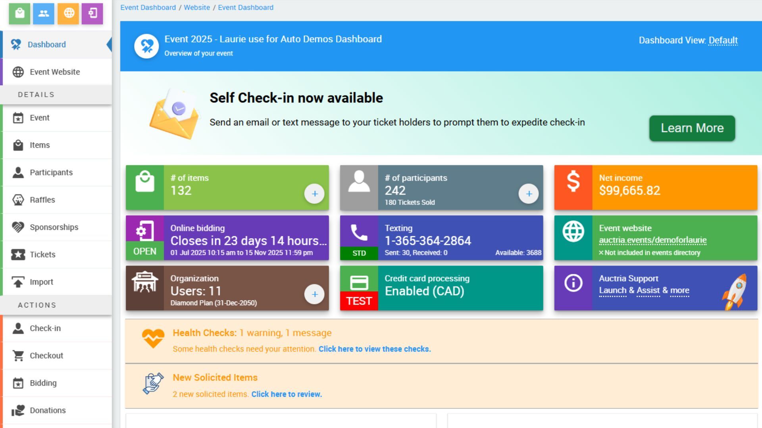Viewport: 762px width, 428px height.
Task: Select the Bidding calendar icon in sidebar
Action: coord(17,383)
